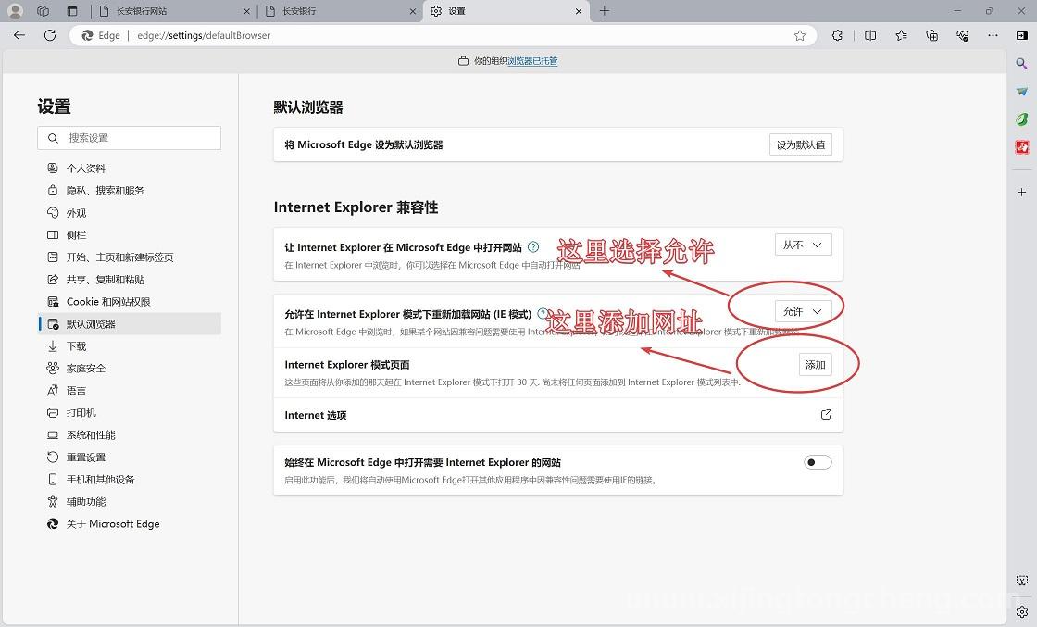Screen dimensions: 1037x627
Task: Close the 长安银行网站 tab
Action: click(x=246, y=11)
